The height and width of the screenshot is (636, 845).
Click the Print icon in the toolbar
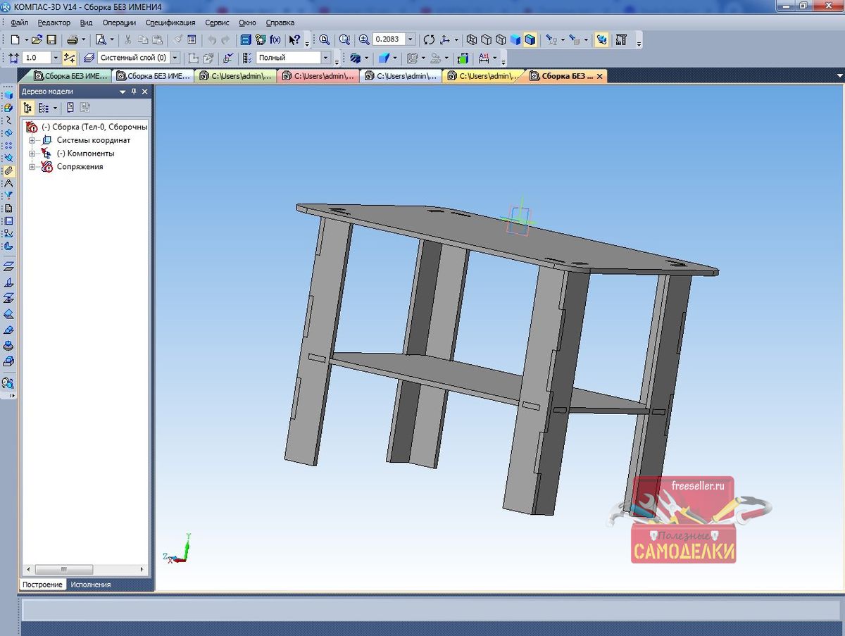[73, 40]
